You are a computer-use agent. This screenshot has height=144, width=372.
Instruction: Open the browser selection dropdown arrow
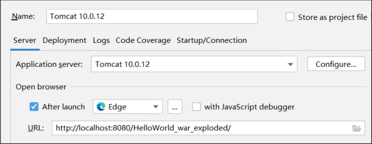point(155,107)
